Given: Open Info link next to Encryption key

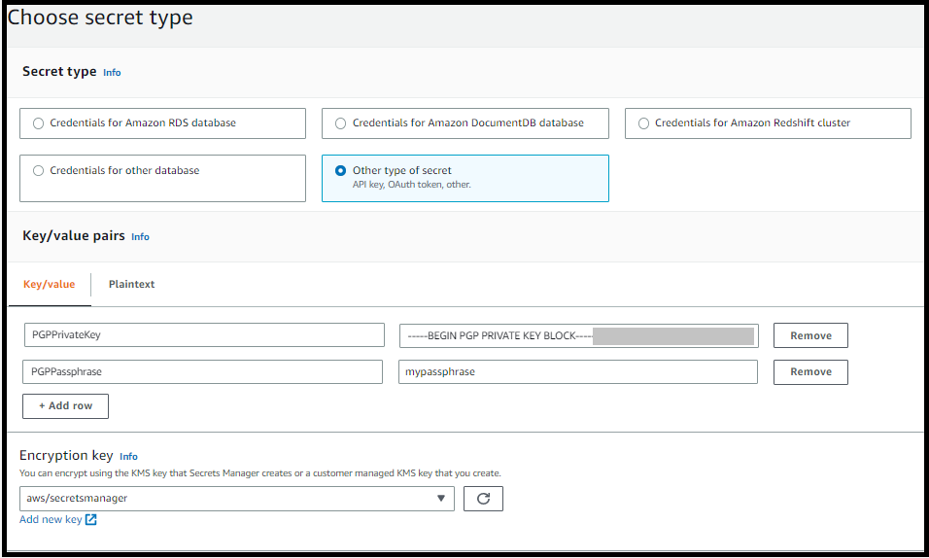Looking at the screenshot, I should tap(128, 457).
